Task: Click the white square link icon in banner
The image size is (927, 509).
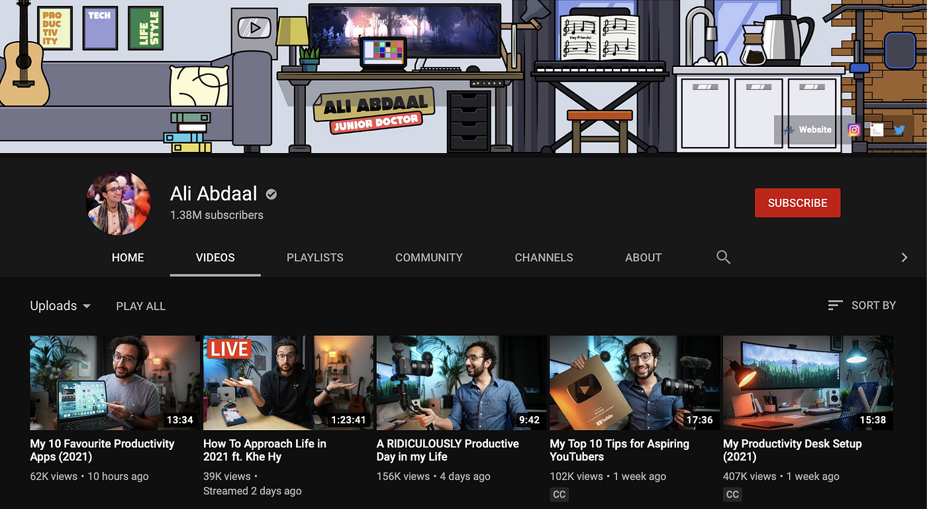Action: (877, 130)
